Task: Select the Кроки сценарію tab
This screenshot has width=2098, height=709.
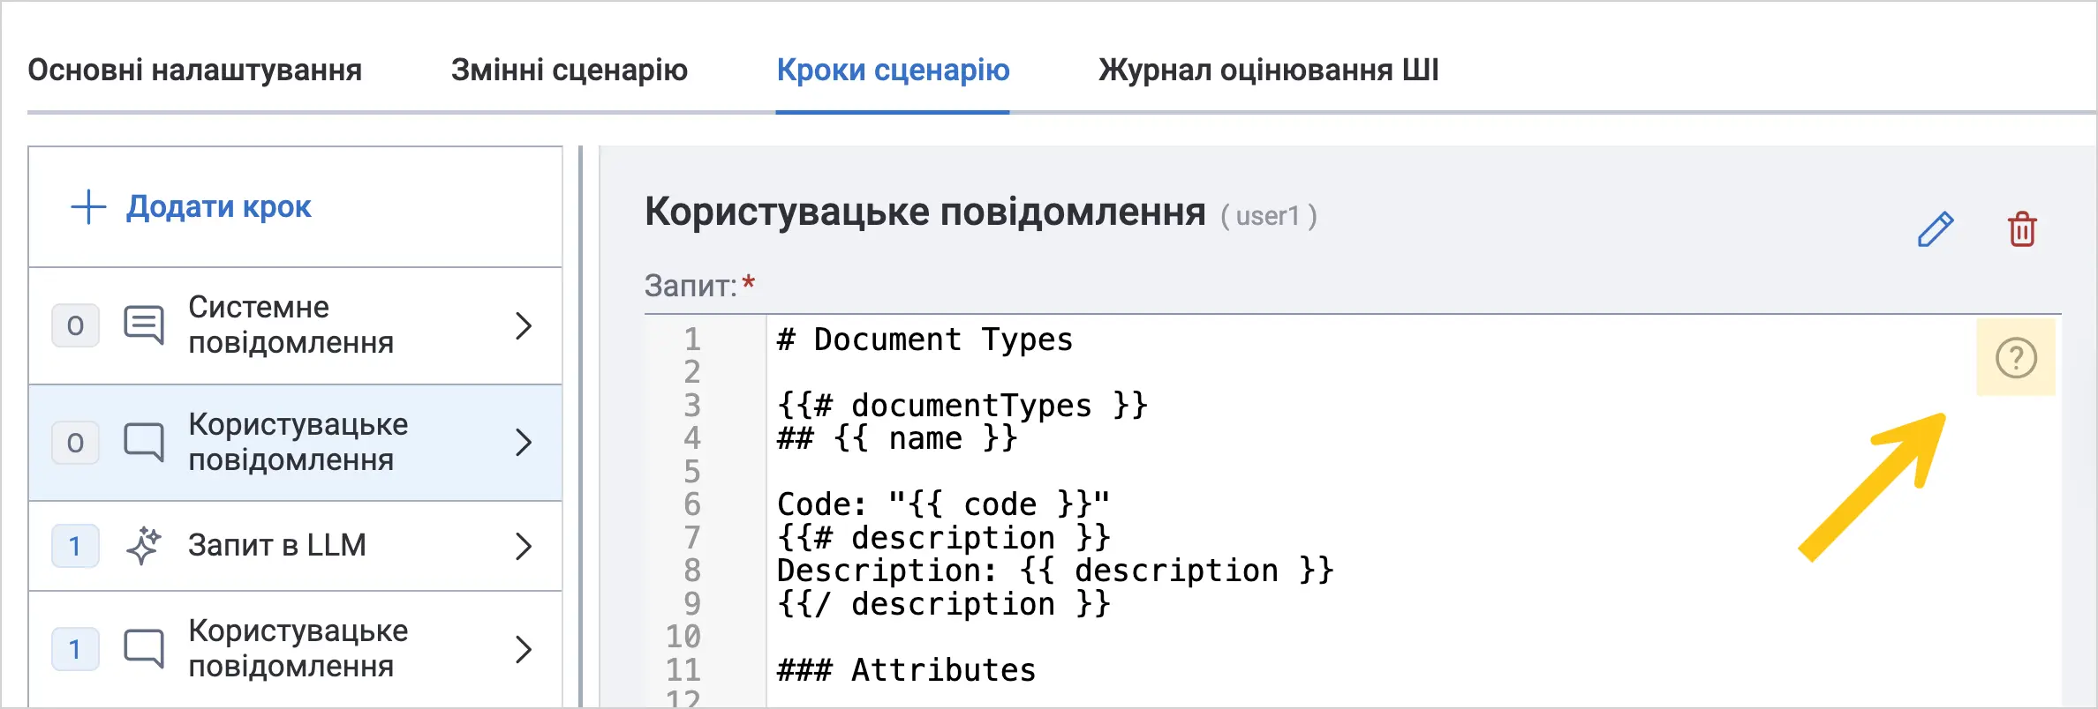Action: [x=893, y=70]
